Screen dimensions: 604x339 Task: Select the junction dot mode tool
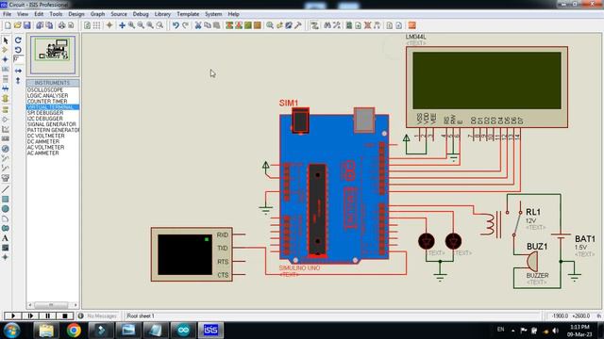6,59
